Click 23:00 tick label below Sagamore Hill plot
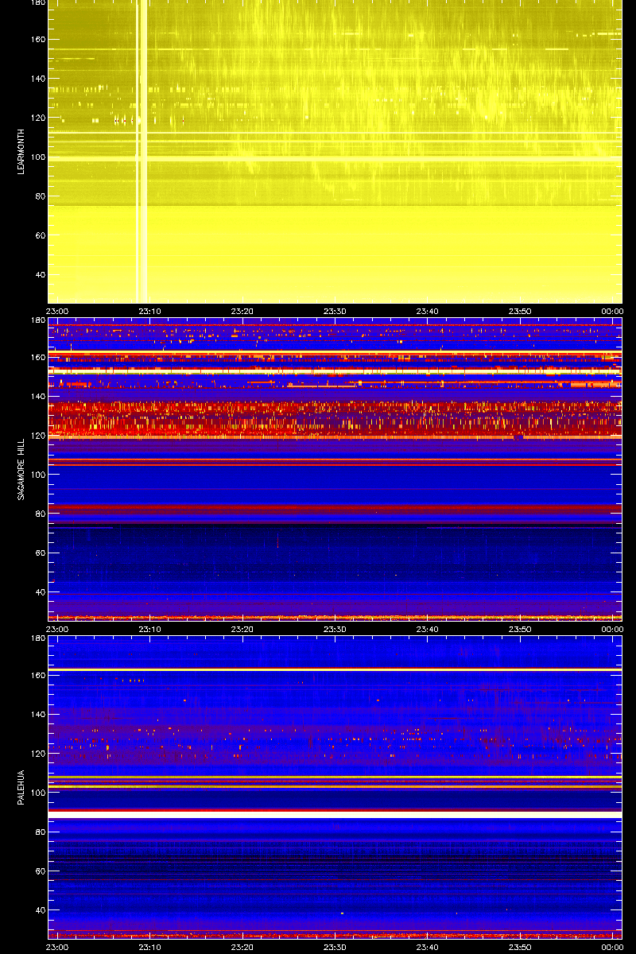636x954 pixels. click(x=58, y=630)
